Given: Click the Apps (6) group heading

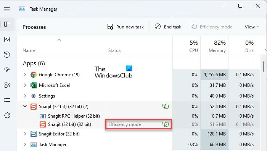Looking at the screenshot, I should 34,63.
